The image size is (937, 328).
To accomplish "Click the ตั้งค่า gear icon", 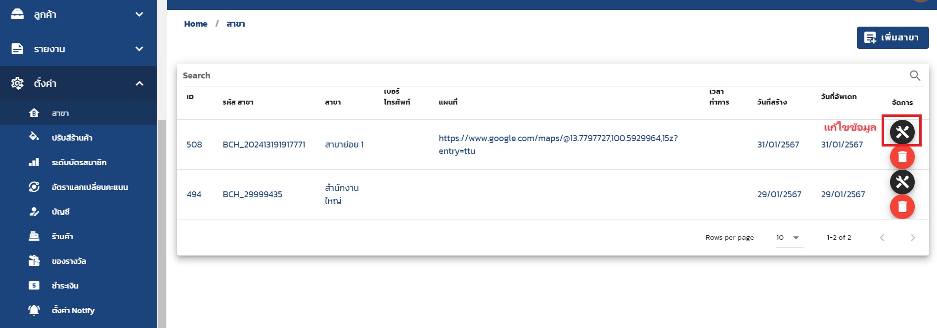I will 17,83.
